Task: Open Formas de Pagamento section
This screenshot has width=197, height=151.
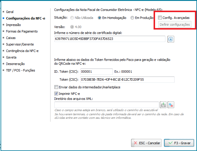Action: 22,31
